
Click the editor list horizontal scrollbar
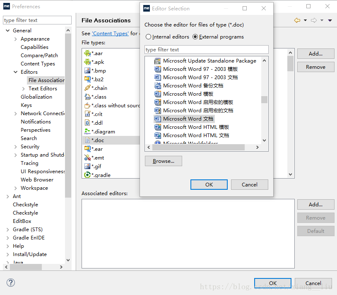click(x=198, y=147)
